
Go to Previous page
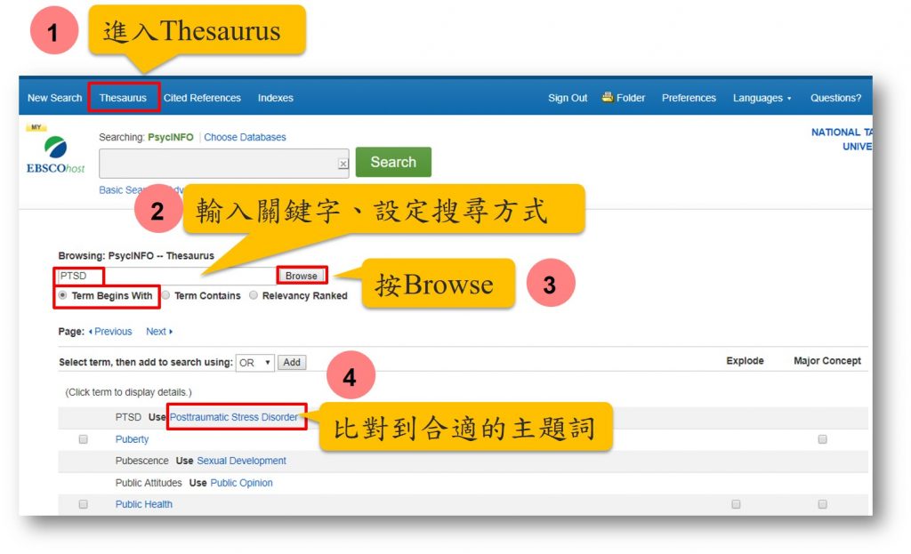click(110, 331)
